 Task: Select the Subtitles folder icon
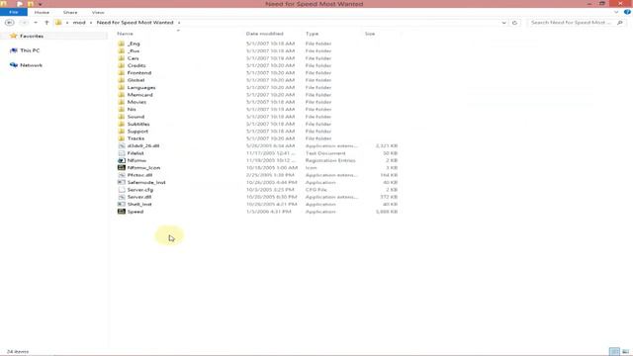click(121, 124)
